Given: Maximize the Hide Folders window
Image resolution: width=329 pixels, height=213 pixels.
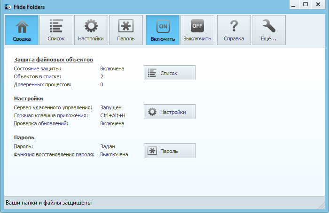Looking at the screenshot, I should click(305, 5).
